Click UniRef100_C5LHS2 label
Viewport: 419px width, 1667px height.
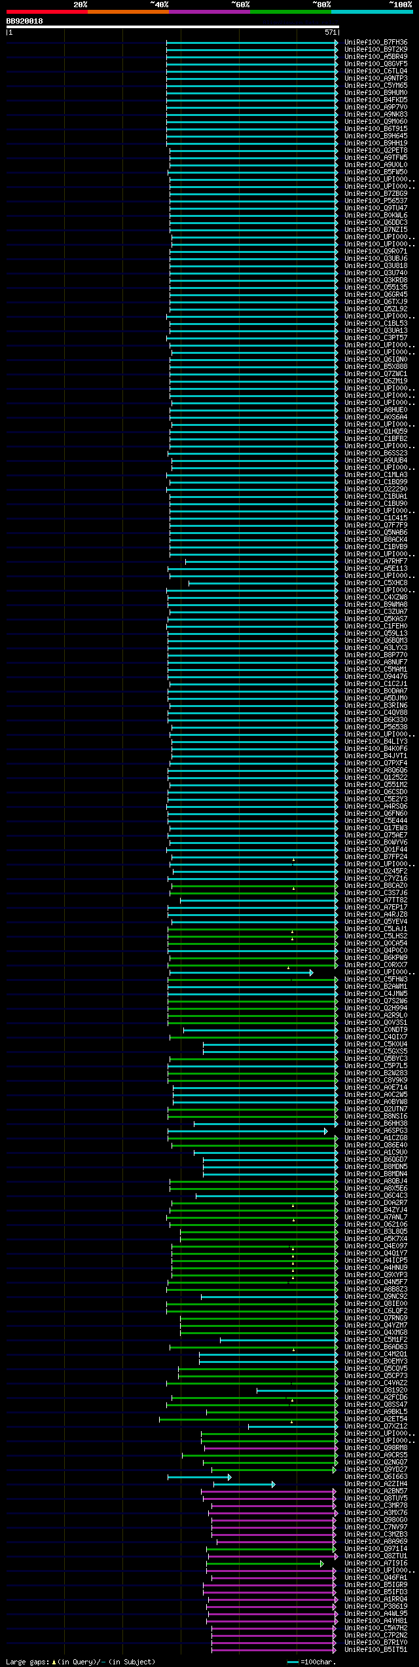point(376,936)
